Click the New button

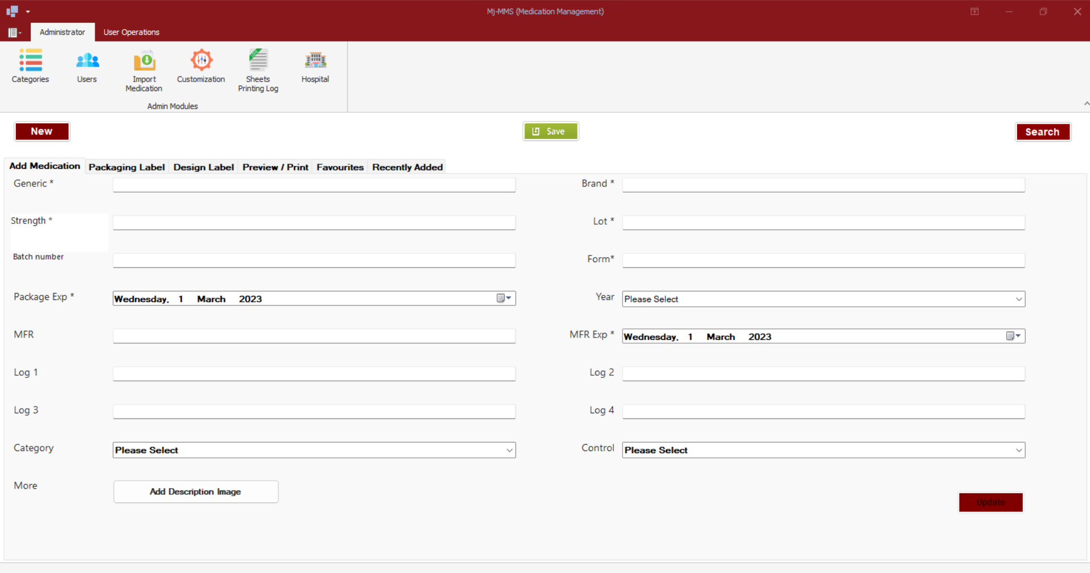(x=42, y=131)
